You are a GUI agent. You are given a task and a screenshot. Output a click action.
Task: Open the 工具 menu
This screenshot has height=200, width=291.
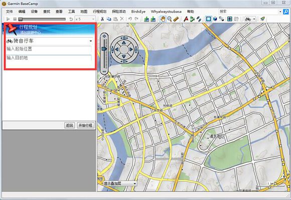pyautogui.click(x=71, y=11)
